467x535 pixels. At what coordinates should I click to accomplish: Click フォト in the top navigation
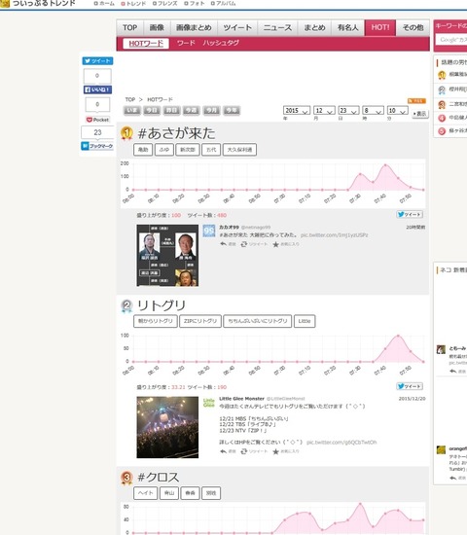coord(195,4)
